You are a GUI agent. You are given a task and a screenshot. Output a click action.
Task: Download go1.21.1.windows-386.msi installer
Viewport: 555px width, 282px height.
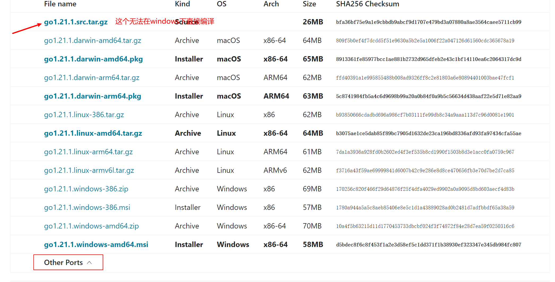87,208
